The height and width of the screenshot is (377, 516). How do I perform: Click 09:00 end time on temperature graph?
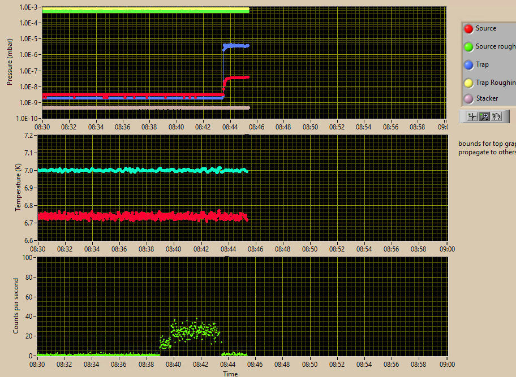tap(447, 249)
